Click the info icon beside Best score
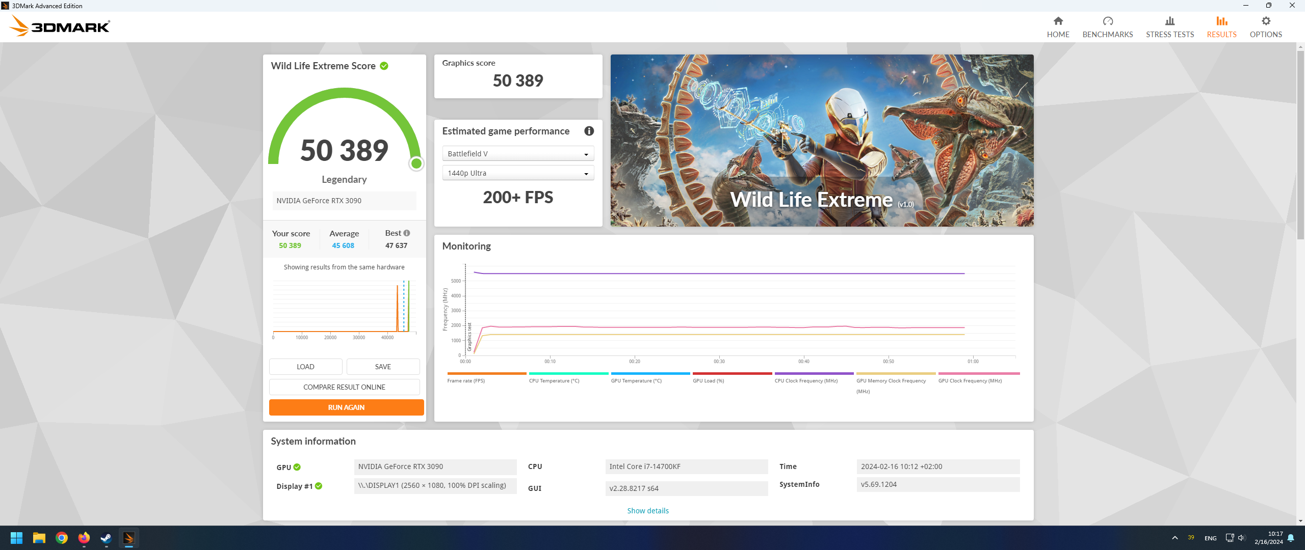1305x550 pixels. click(407, 233)
